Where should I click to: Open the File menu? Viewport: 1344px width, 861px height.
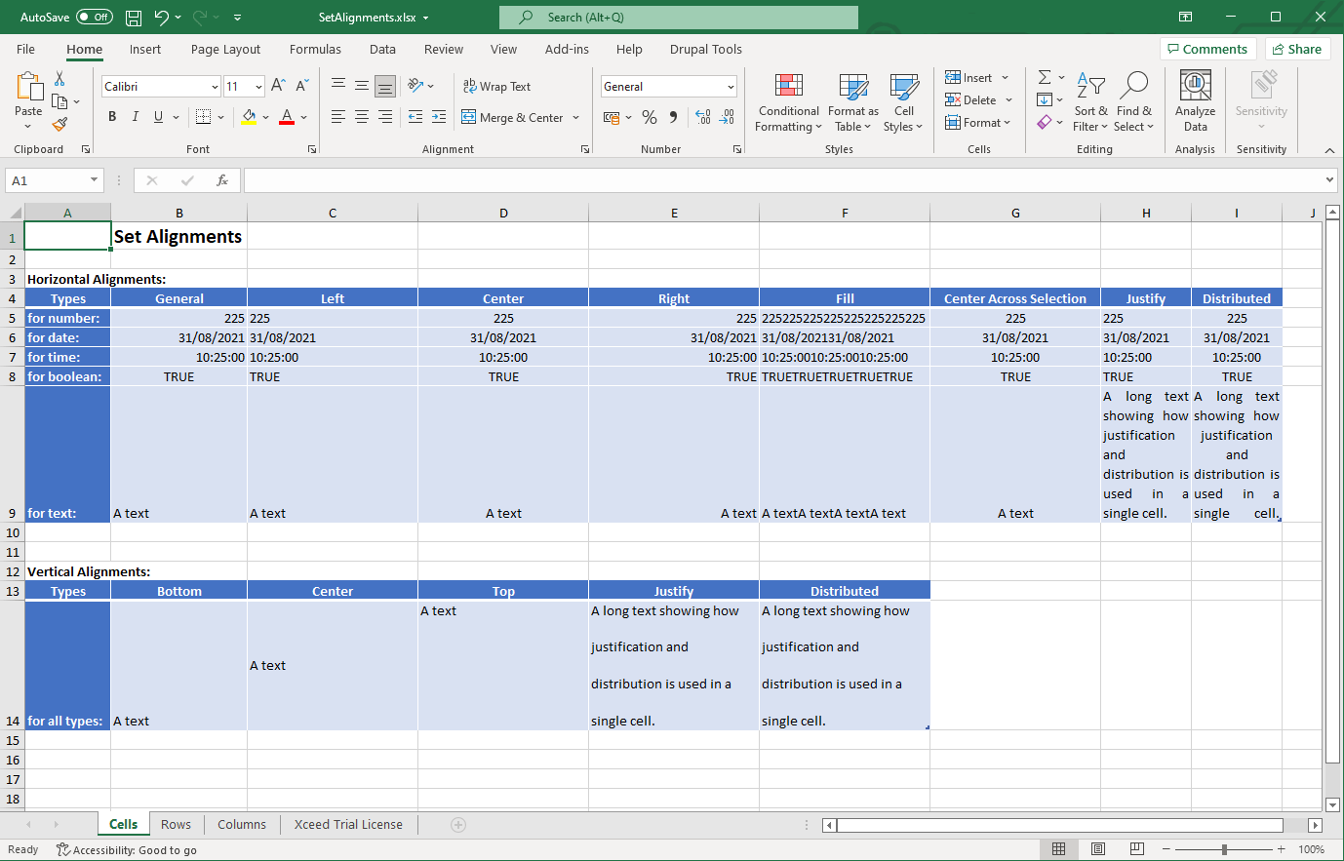26,49
